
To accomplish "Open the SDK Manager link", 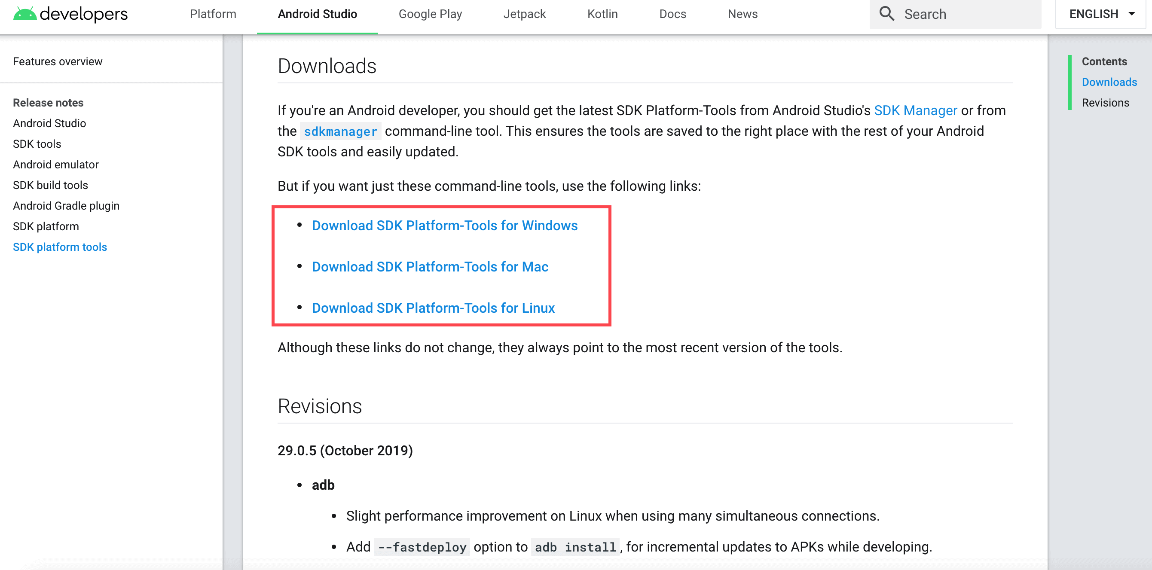I will [915, 110].
